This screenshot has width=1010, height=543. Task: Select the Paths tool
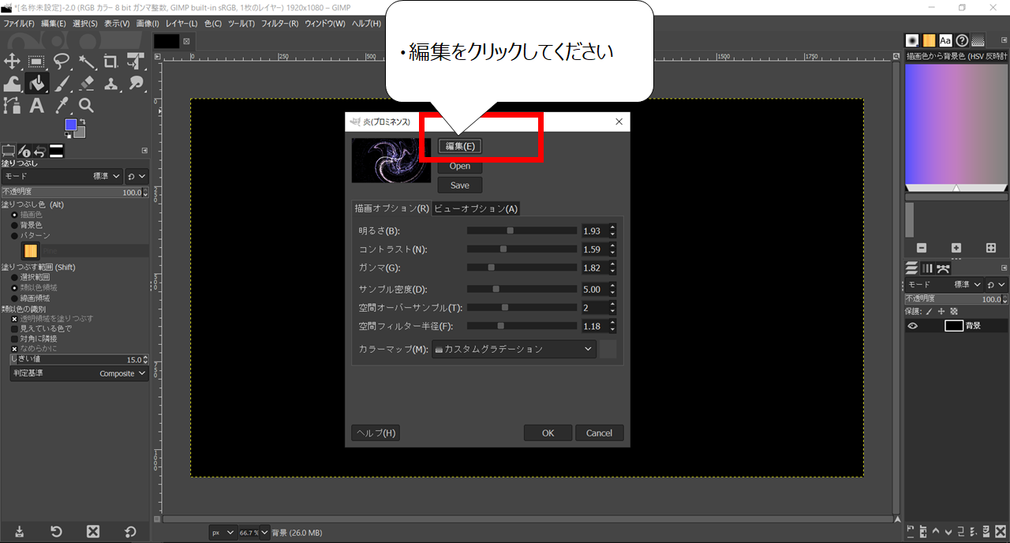click(12, 105)
